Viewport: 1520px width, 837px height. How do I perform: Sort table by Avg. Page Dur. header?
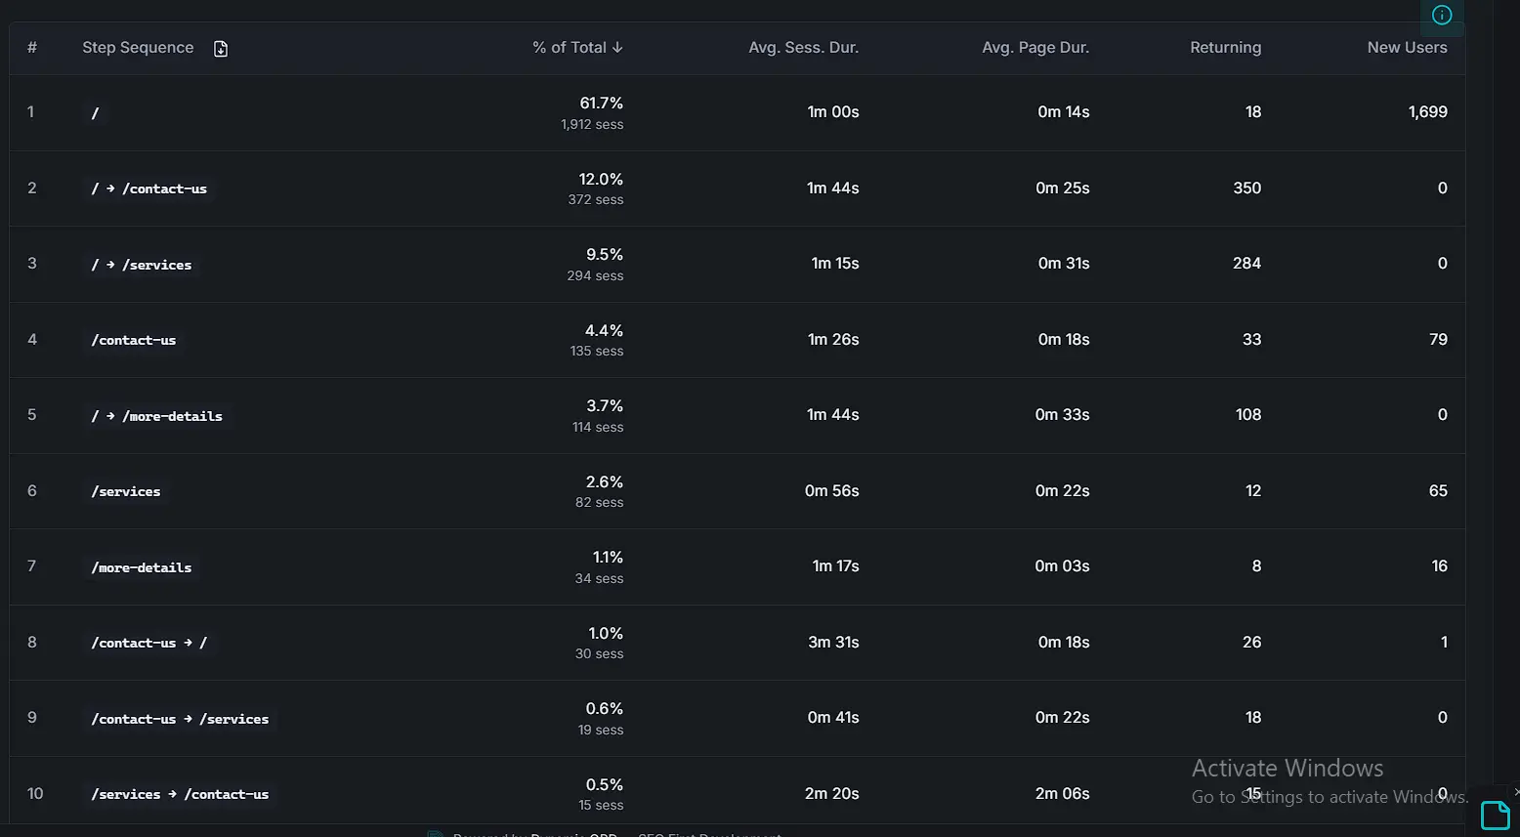coord(1034,48)
